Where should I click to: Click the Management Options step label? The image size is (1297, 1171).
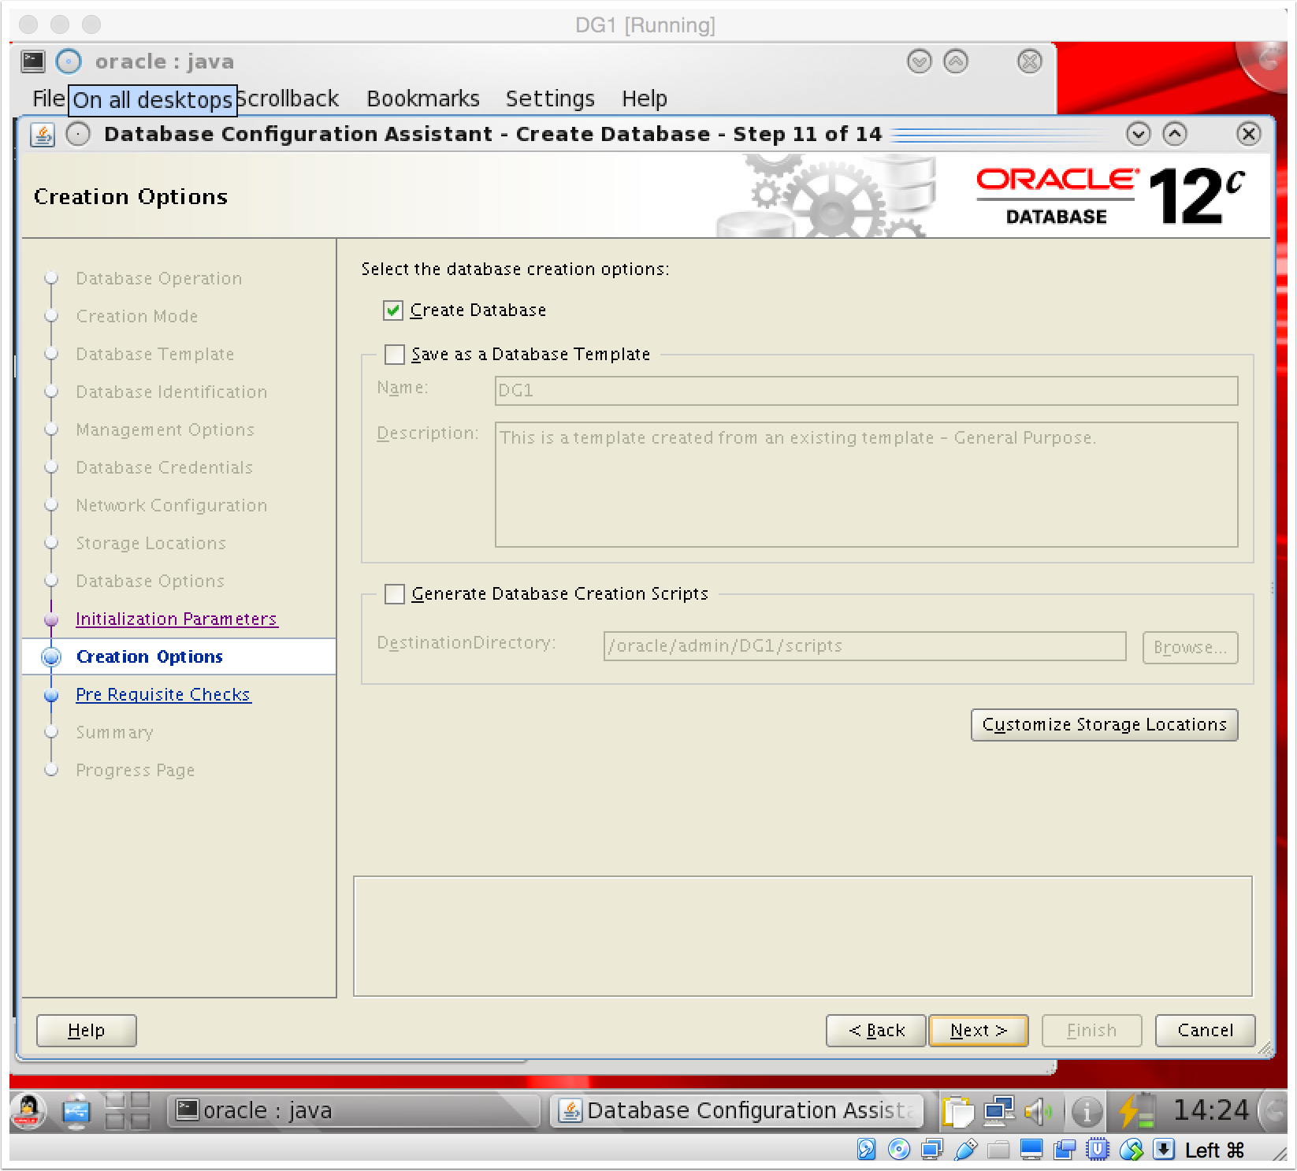(165, 429)
